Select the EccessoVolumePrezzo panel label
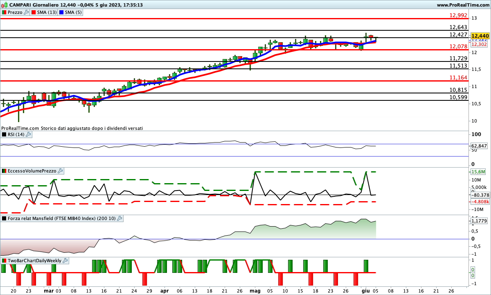The image size is (491, 295). click(32, 171)
